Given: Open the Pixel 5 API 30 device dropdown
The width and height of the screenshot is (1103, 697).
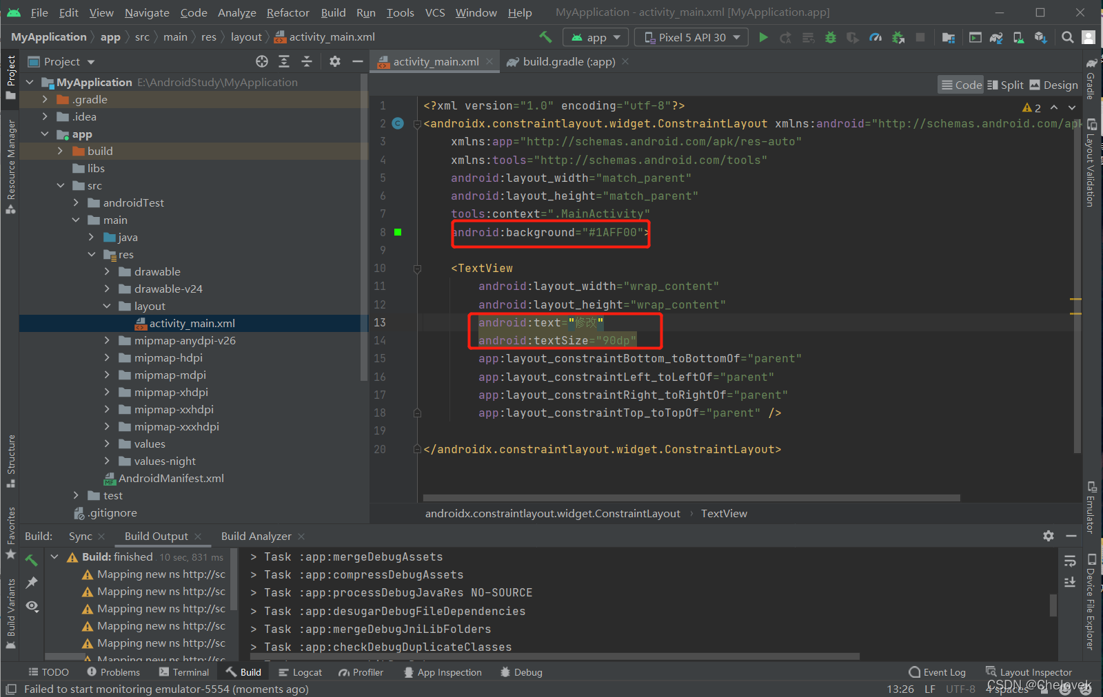Looking at the screenshot, I should (691, 37).
